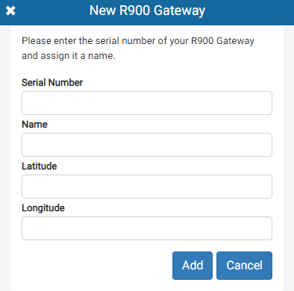Place cursor in the Longitude field
Viewport: 294px width, 291px height.
147,228
